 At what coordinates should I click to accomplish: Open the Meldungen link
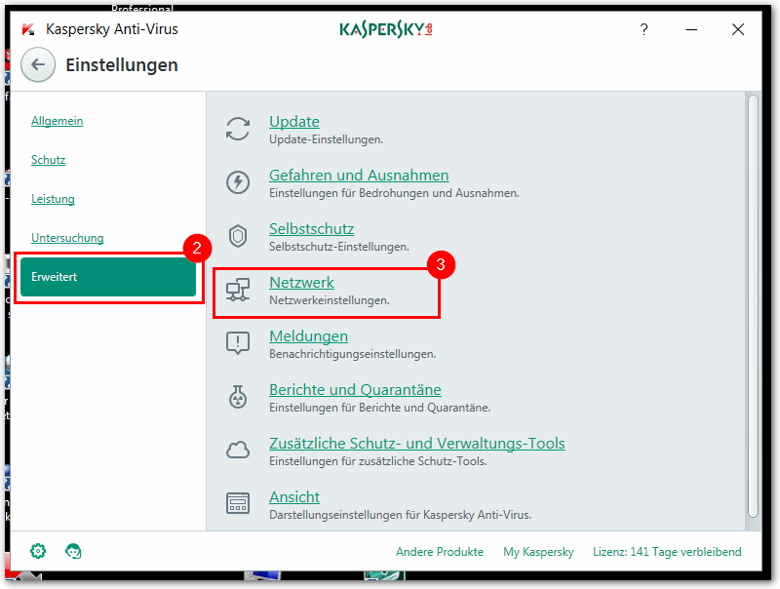(x=308, y=335)
